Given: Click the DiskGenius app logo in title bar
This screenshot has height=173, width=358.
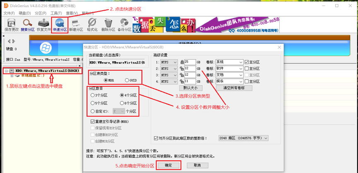Looking at the screenshot, I should 6,5.
